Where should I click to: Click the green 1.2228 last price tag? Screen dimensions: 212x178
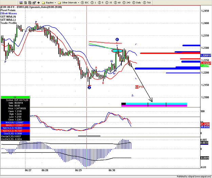(205, 66)
